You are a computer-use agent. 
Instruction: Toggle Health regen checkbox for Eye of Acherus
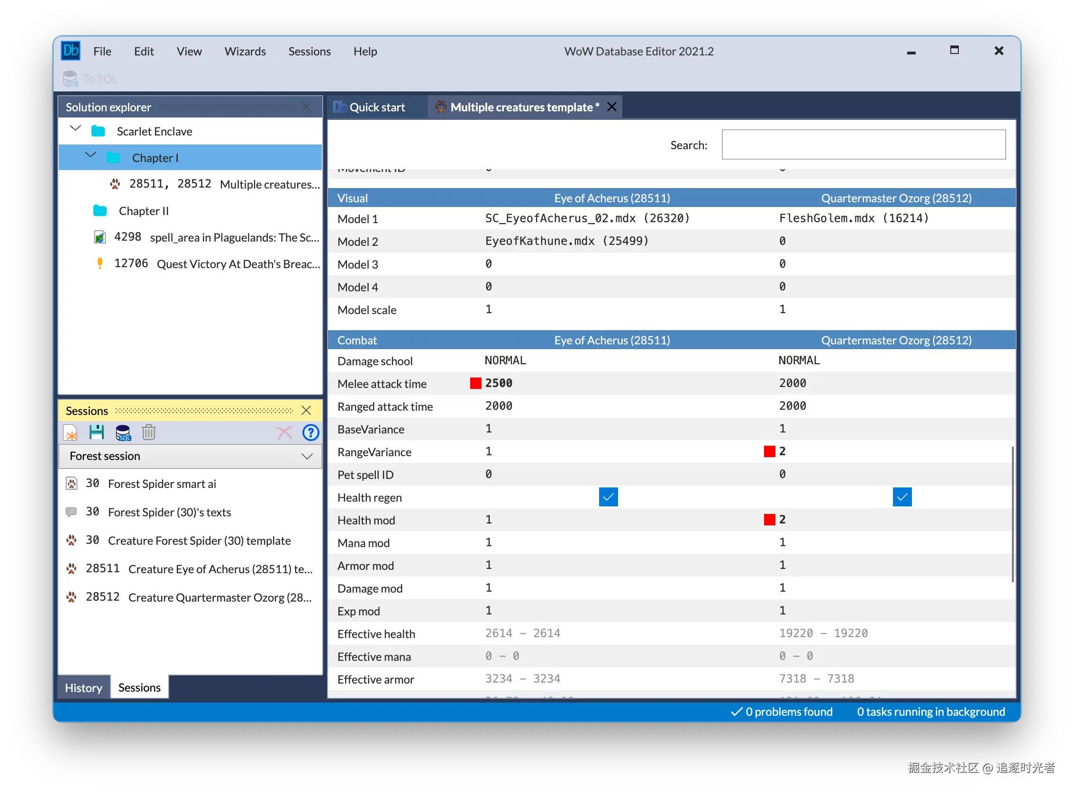[609, 498]
